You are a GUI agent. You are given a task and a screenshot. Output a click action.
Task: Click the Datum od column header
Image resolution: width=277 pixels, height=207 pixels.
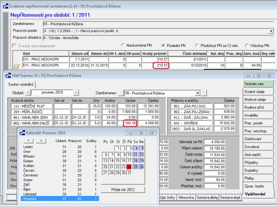(79, 54)
